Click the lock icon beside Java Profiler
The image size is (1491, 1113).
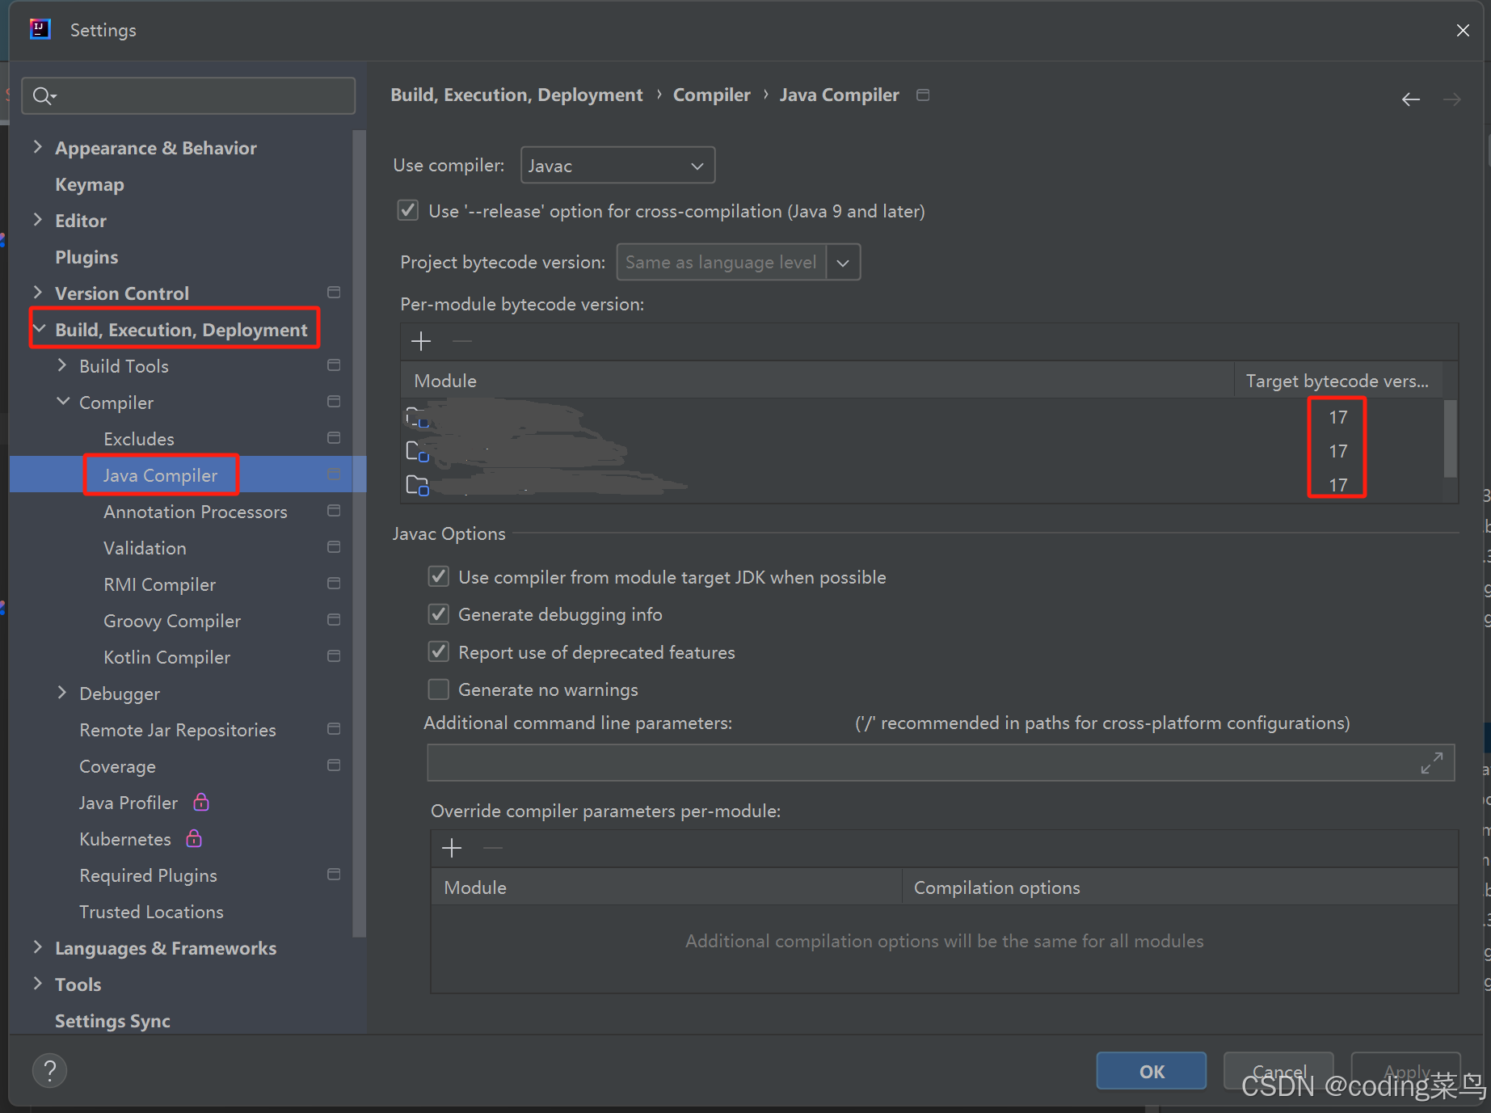[201, 802]
